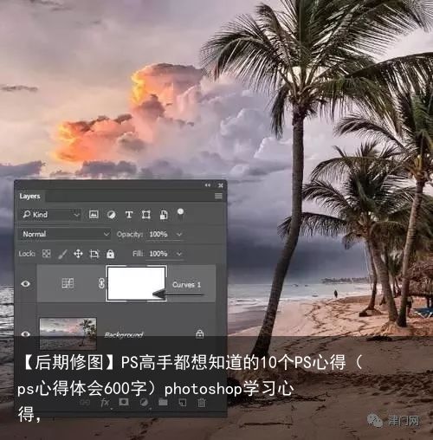Expand the Fill value slider arrow
This screenshot has width=433, height=440.
(x=179, y=254)
